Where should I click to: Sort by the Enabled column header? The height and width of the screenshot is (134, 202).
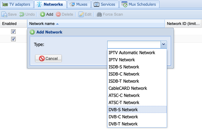(x=14, y=24)
